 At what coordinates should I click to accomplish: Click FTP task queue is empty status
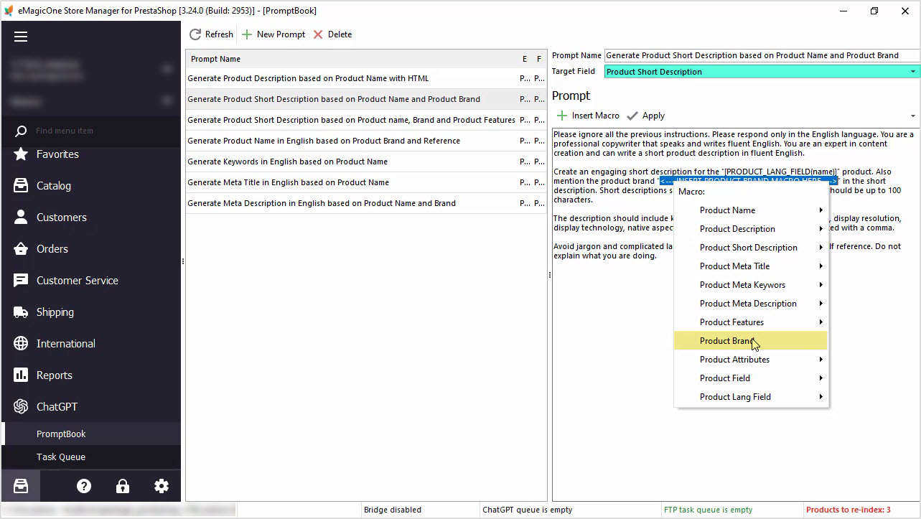coord(708,510)
